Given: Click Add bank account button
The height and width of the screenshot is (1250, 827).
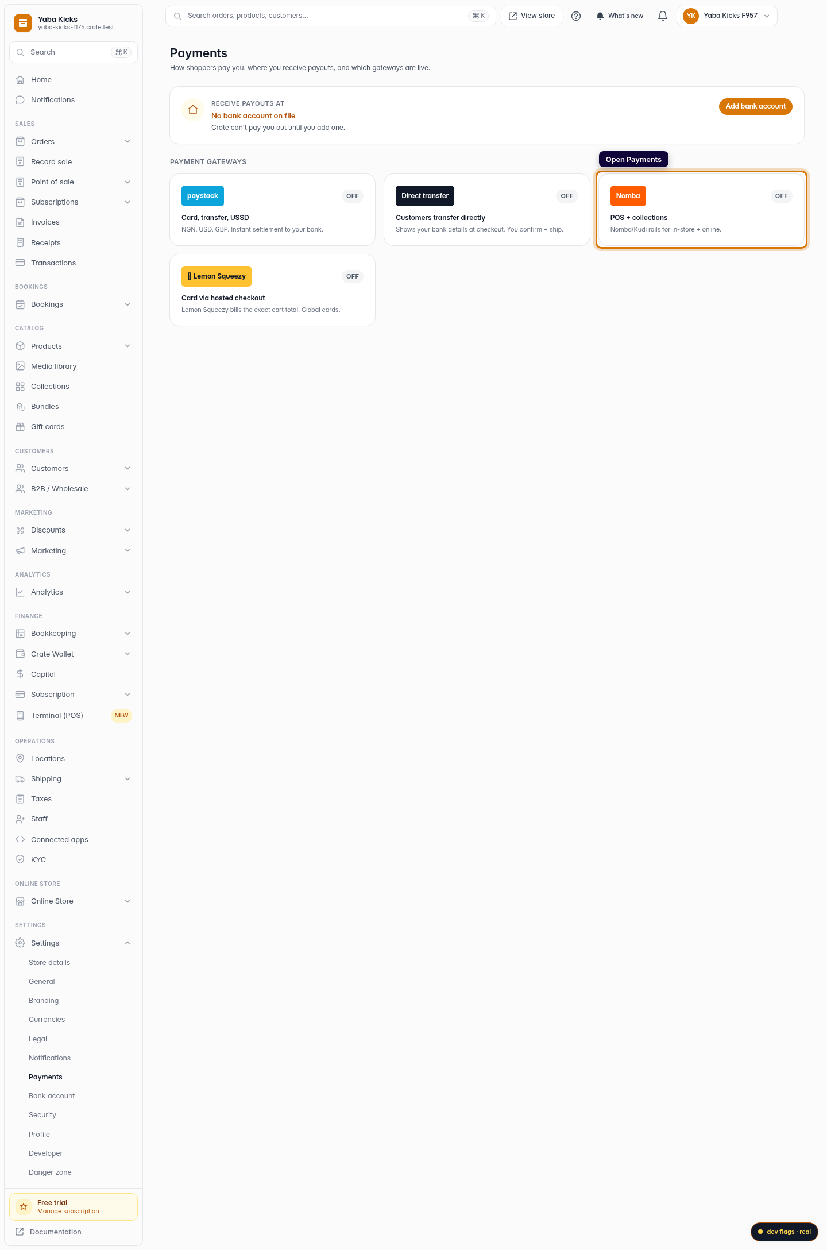Looking at the screenshot, I should click(x=755, y=106).
